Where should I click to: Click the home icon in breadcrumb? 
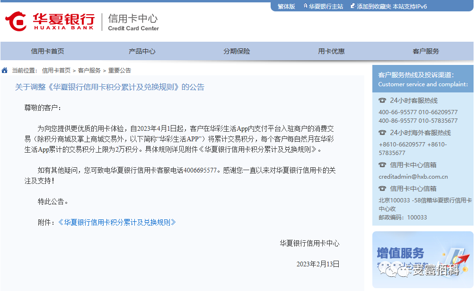click(x=5, y=70)
